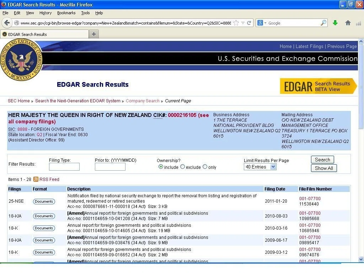This screenshot has height=273, width=364.
Task: Open the Help menu
Action: click(99, 13)
